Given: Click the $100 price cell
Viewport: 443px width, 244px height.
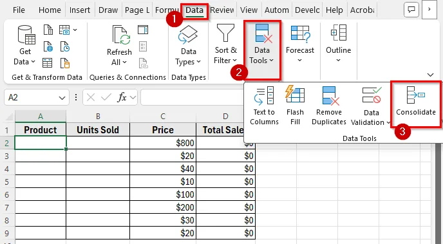Looking at the screenshot, I should coord(163,194).
